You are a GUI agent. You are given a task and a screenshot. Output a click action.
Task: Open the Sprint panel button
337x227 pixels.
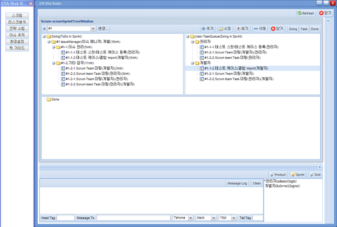(297, 175)
